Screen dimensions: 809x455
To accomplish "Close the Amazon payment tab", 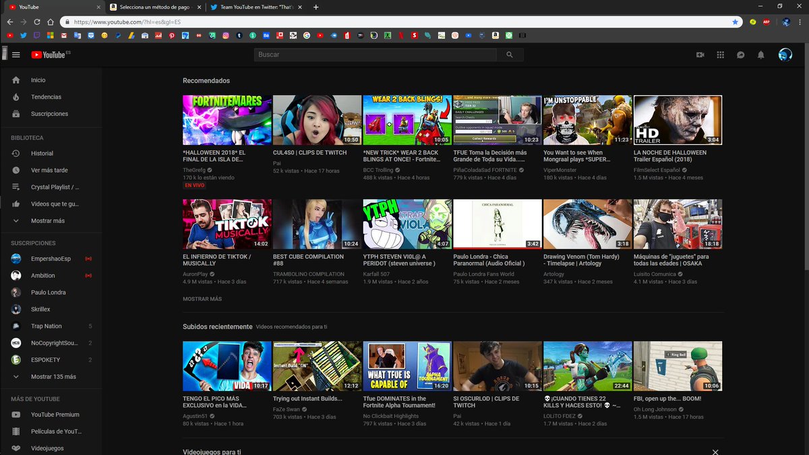I will pyautogui.click(x=198, y=7).
